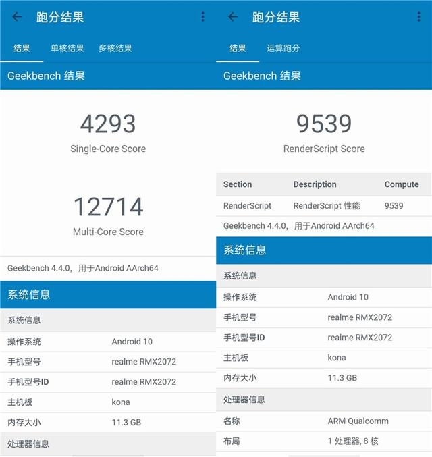The image size is (432, 457).
Task: Open three-dot menu on RenderScript score screen
Action: pyautogui.click(x=418, y=17)
